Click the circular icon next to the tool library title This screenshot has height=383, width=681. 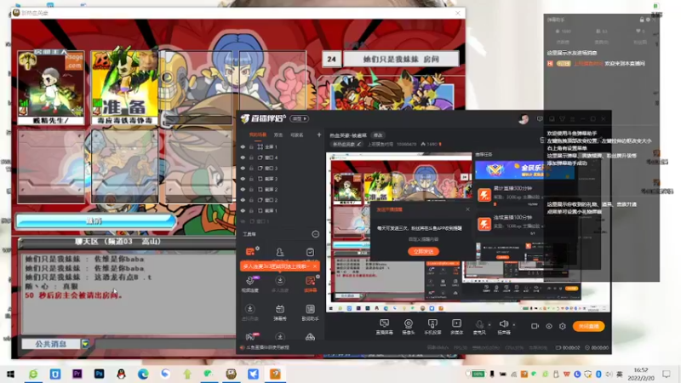(x=315, y=234)
